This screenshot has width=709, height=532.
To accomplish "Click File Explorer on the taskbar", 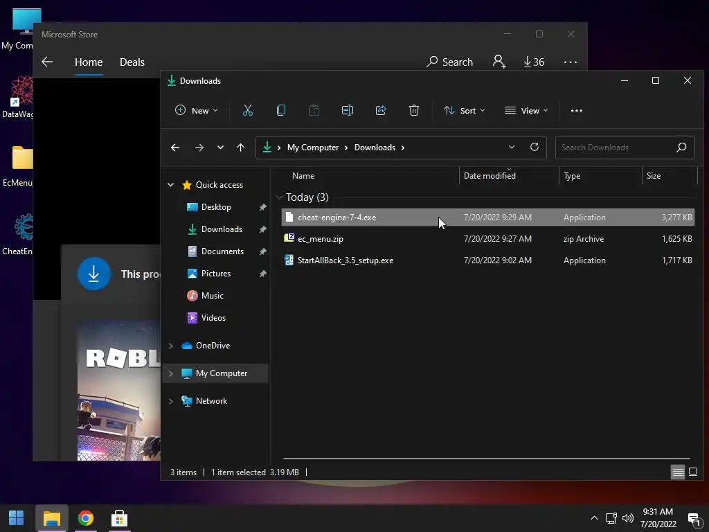I will pos(51,518).
